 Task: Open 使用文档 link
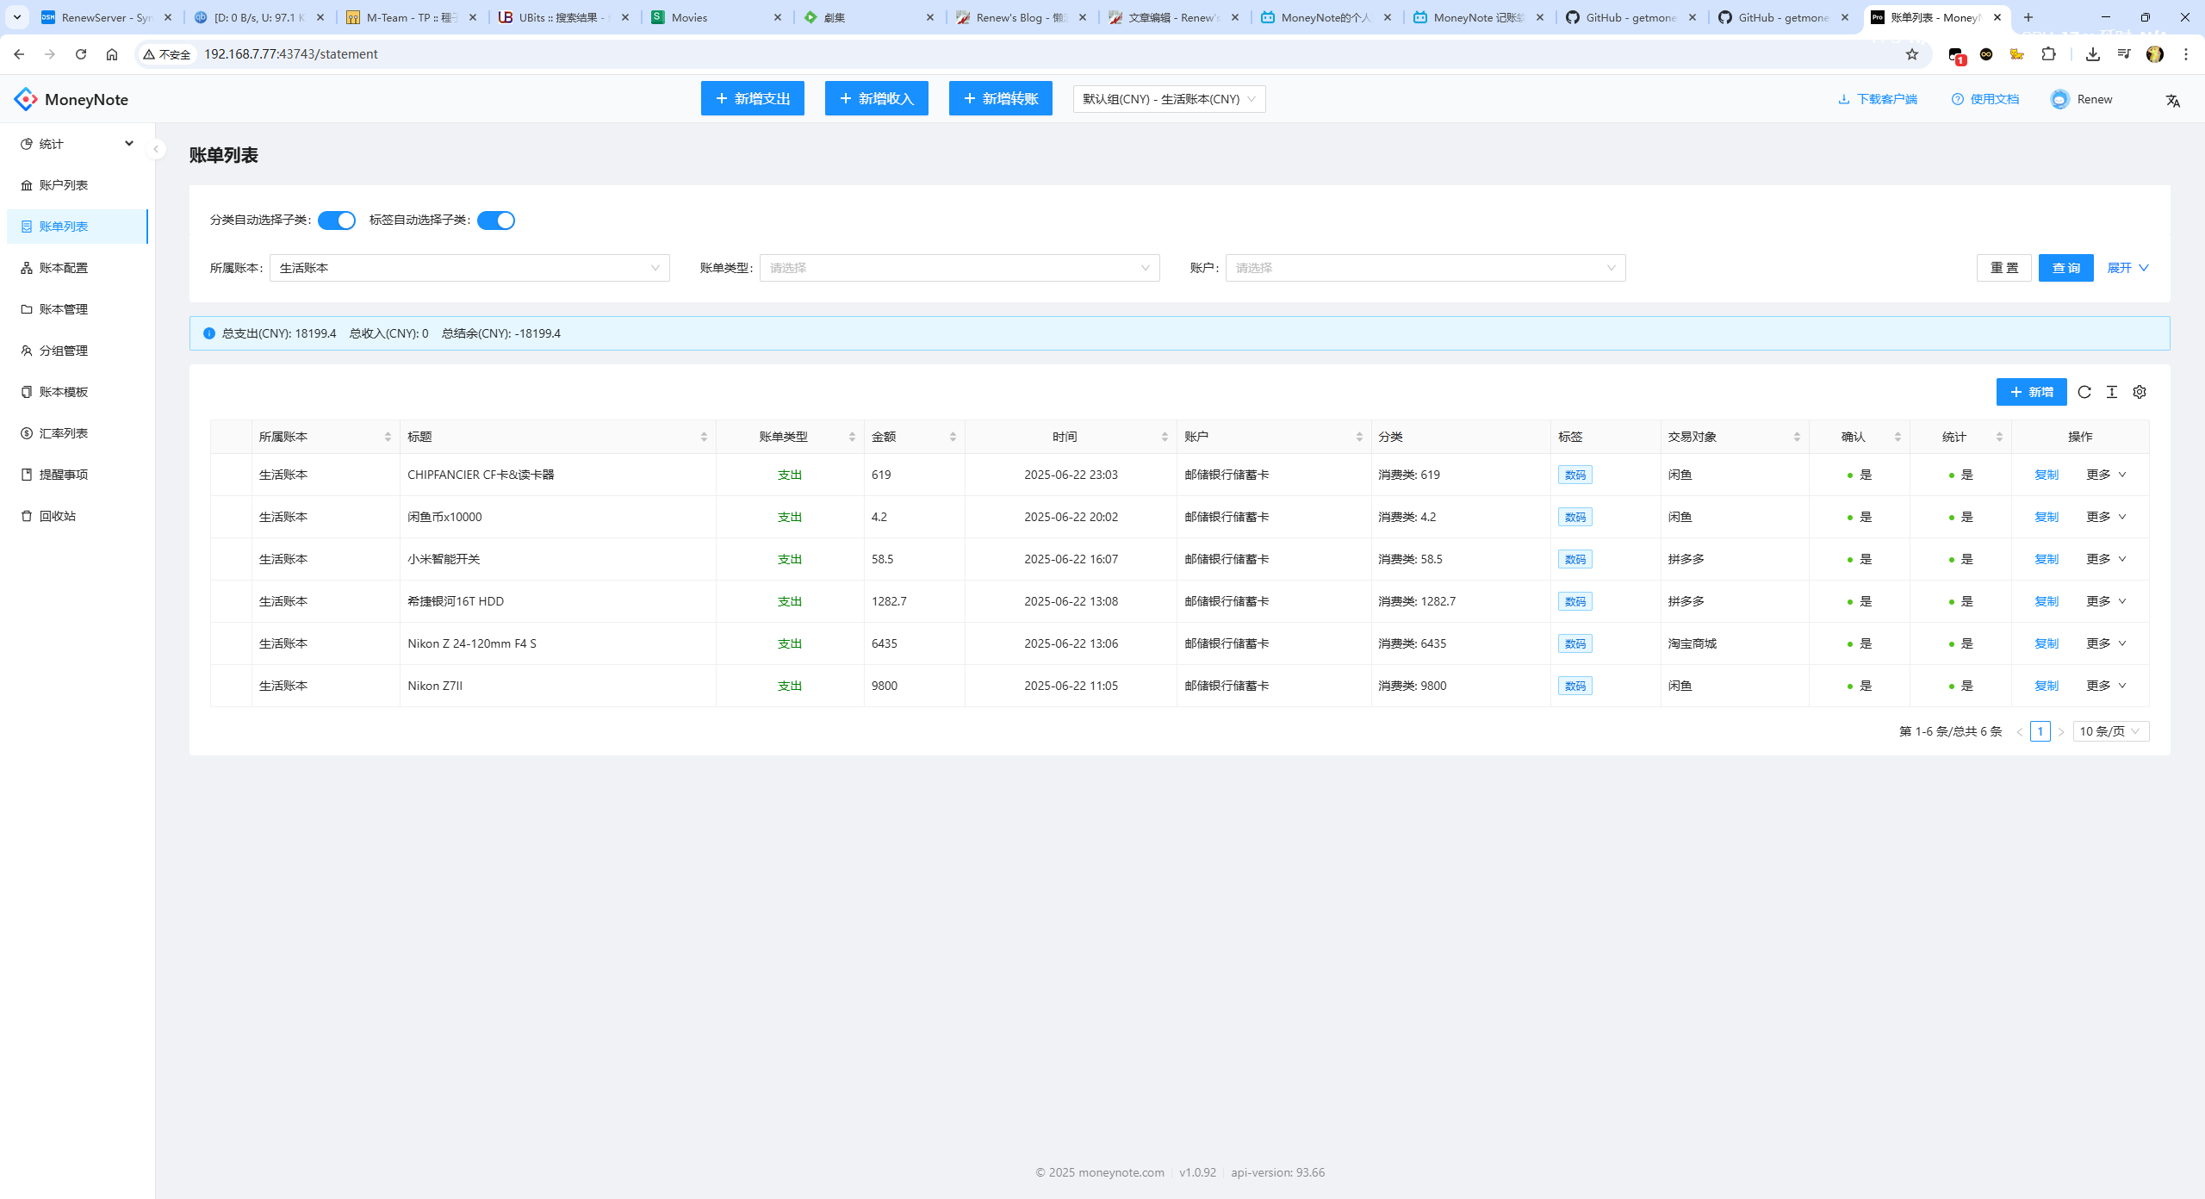[1985, 99]
